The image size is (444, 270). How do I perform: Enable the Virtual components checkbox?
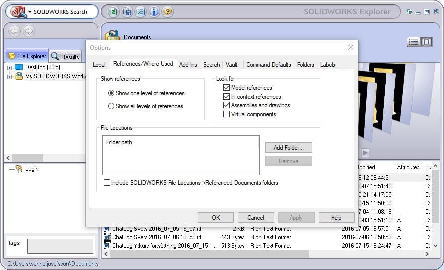227,114
